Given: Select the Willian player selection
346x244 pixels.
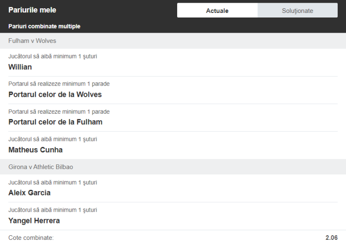Looking at the screenshot, I should tap(20, 67).
